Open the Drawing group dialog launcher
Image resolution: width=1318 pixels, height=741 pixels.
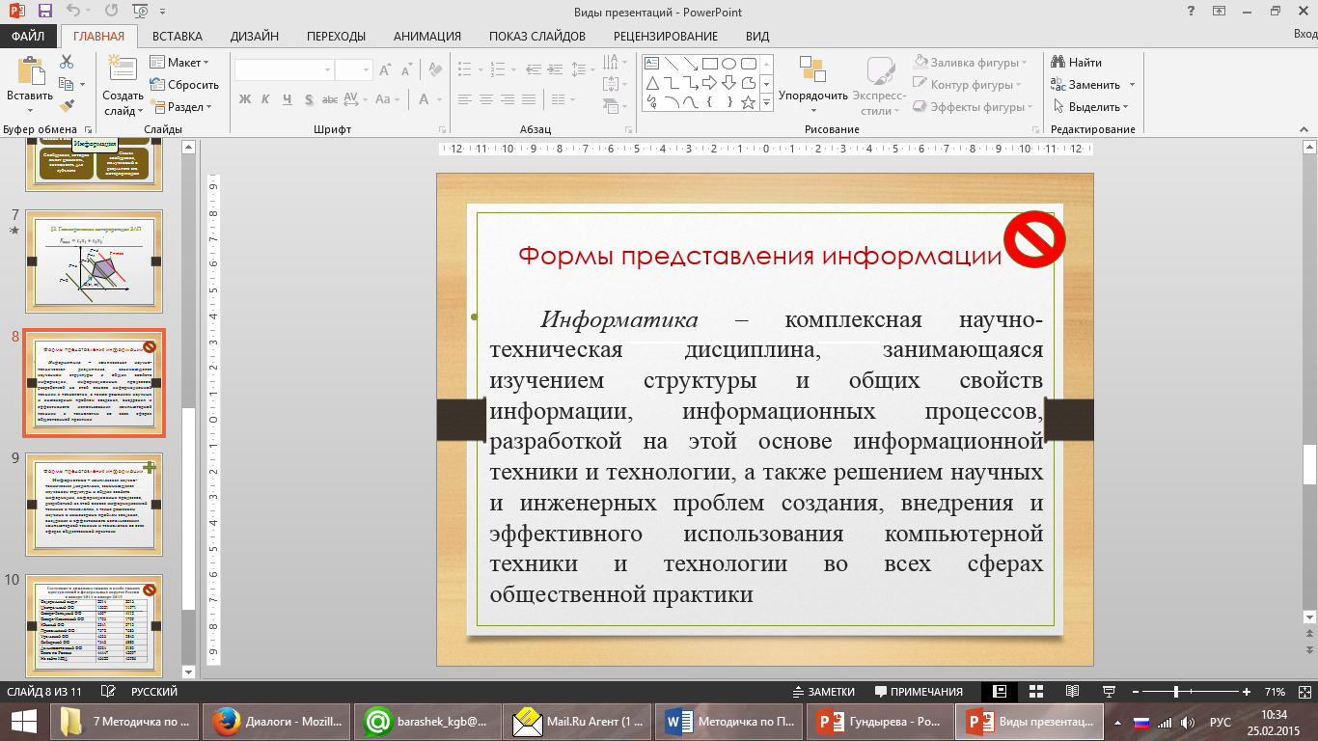coord(1033,129)
